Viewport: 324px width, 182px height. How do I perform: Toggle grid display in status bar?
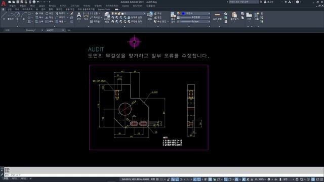pyautogui.click(x=157, y=179)
